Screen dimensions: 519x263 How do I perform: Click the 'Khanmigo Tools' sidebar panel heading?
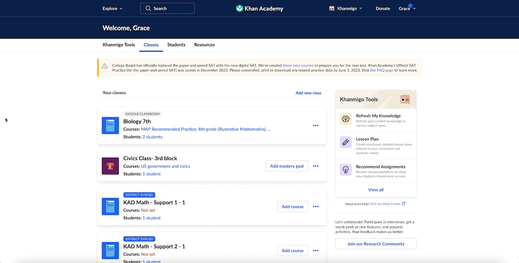(359, 99)
